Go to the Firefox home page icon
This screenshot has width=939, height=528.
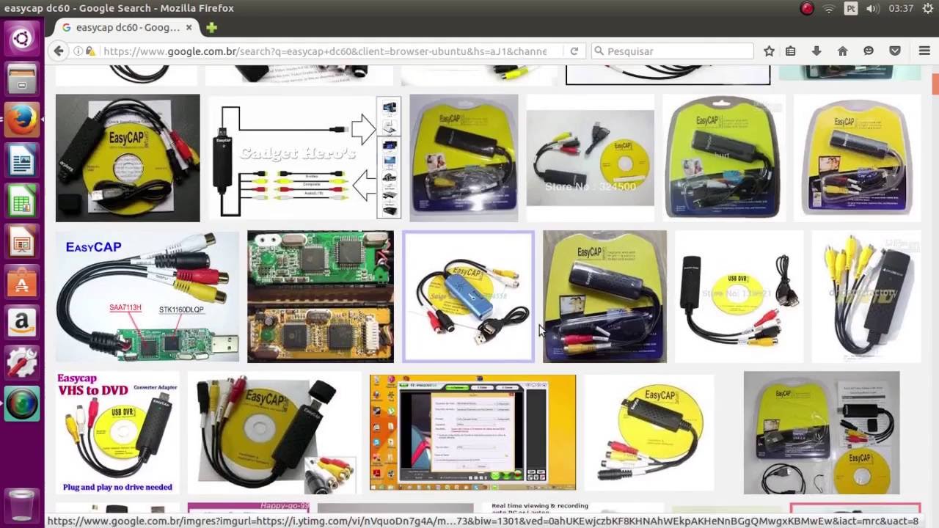click(842, 51)
